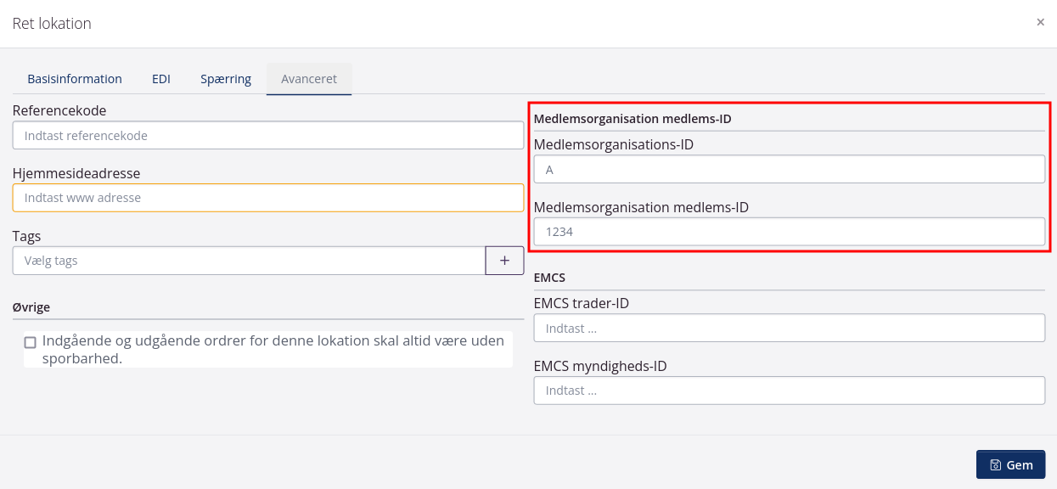Viewport: 1057px width, 489px height.
Task: Click the EMCS myndigheds-ID input
Action: pos(789,391)
